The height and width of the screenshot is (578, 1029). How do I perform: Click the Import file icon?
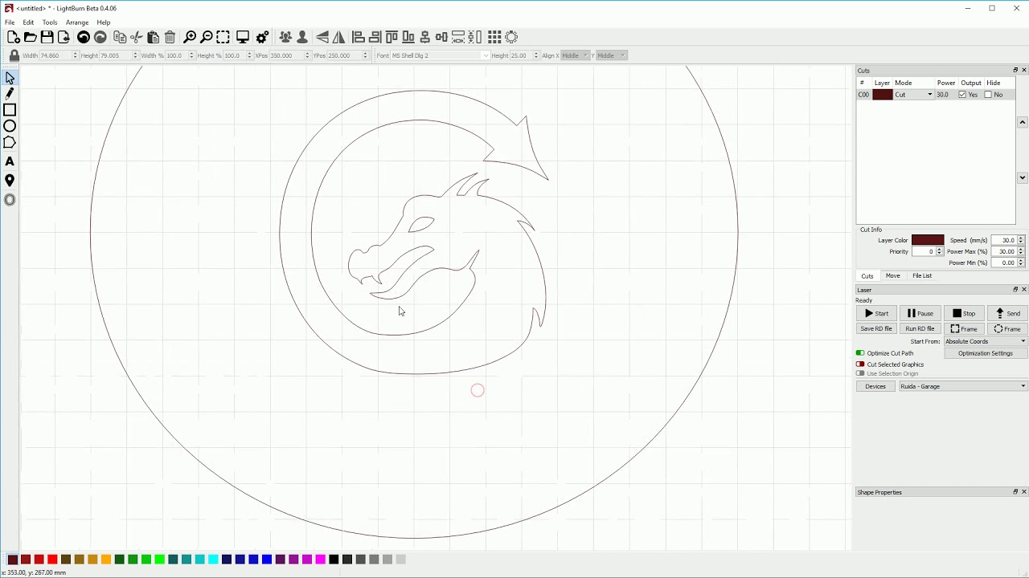tap(64, 37)
